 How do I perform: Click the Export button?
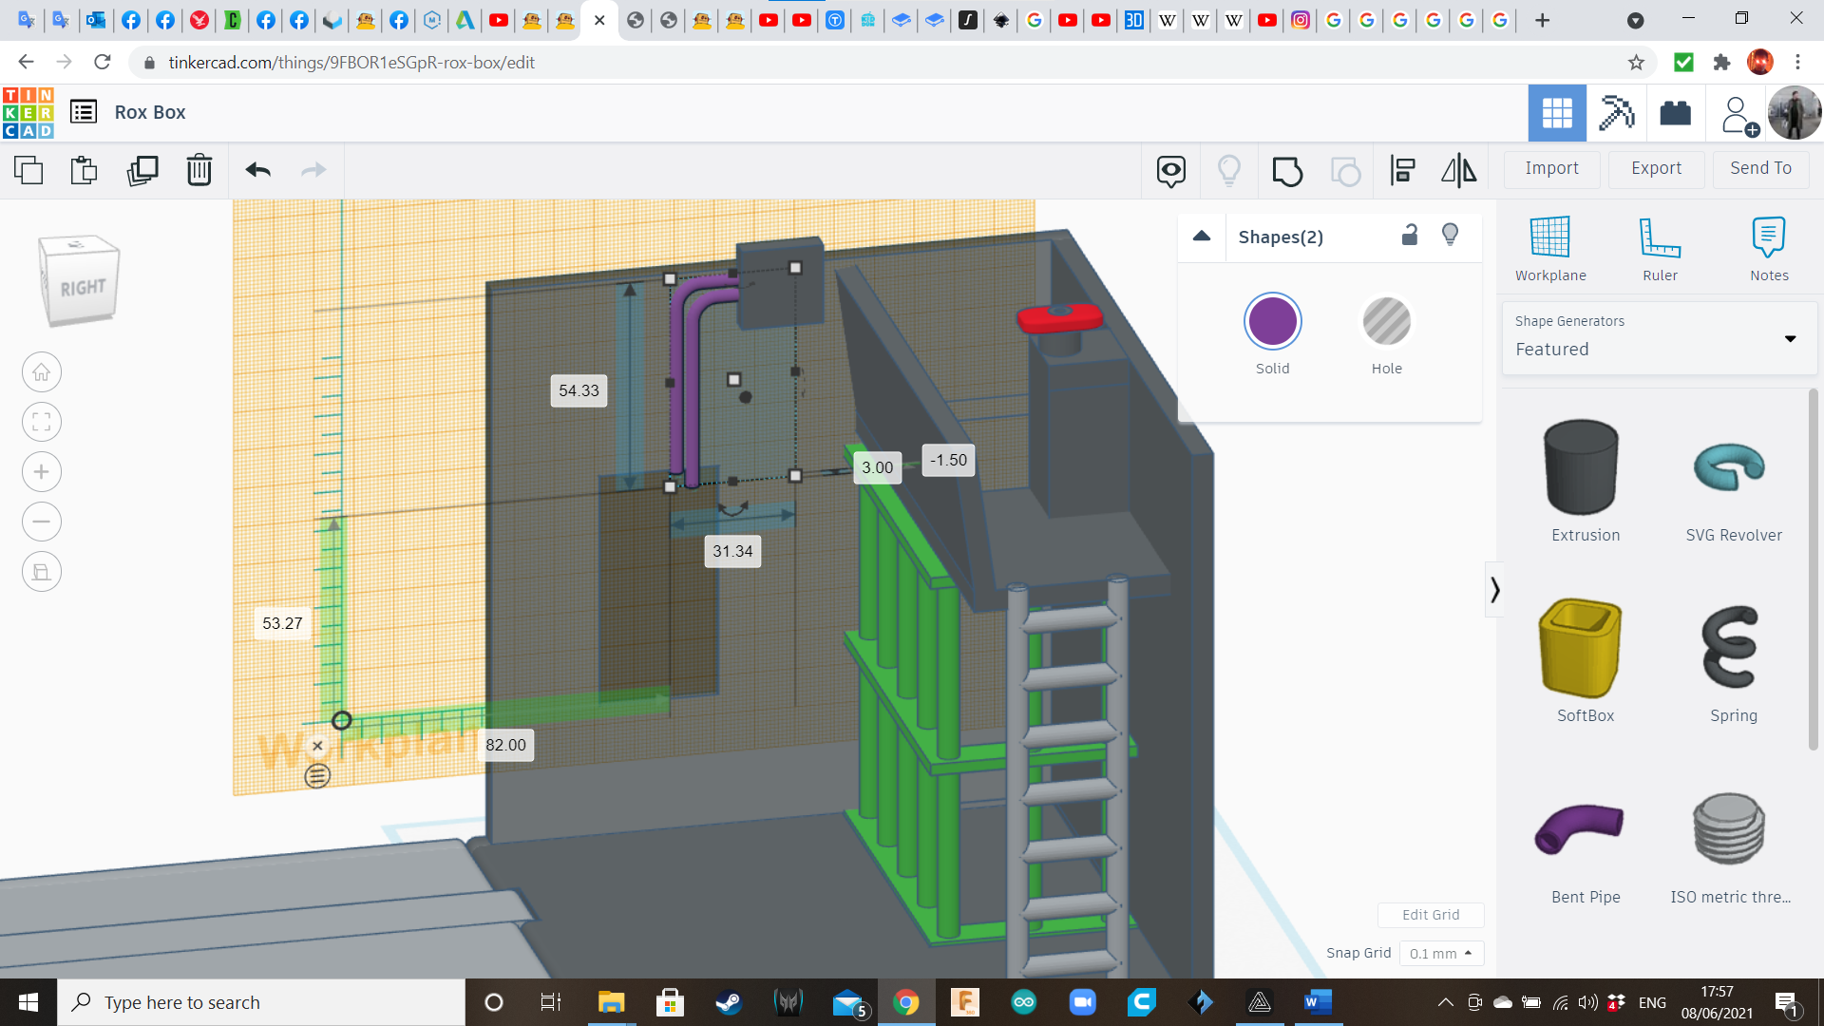(x=1656, y=168)
